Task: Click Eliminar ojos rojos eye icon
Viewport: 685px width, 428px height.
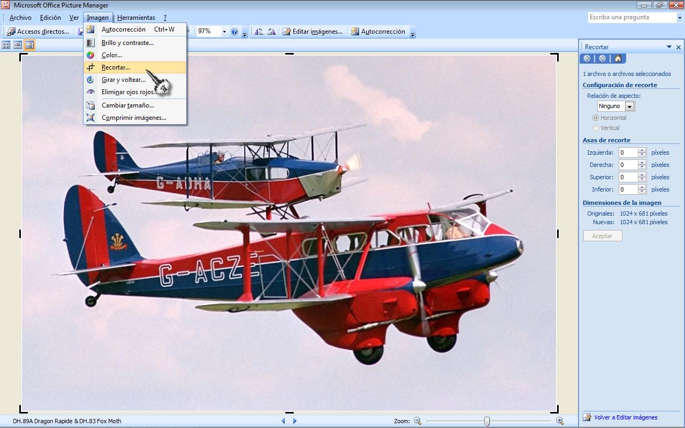Action: 90,92
